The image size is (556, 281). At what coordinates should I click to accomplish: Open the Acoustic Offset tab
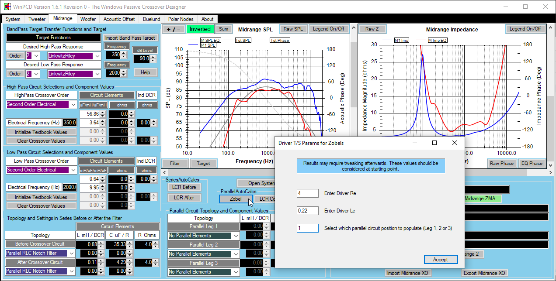(x=119, y=19)
